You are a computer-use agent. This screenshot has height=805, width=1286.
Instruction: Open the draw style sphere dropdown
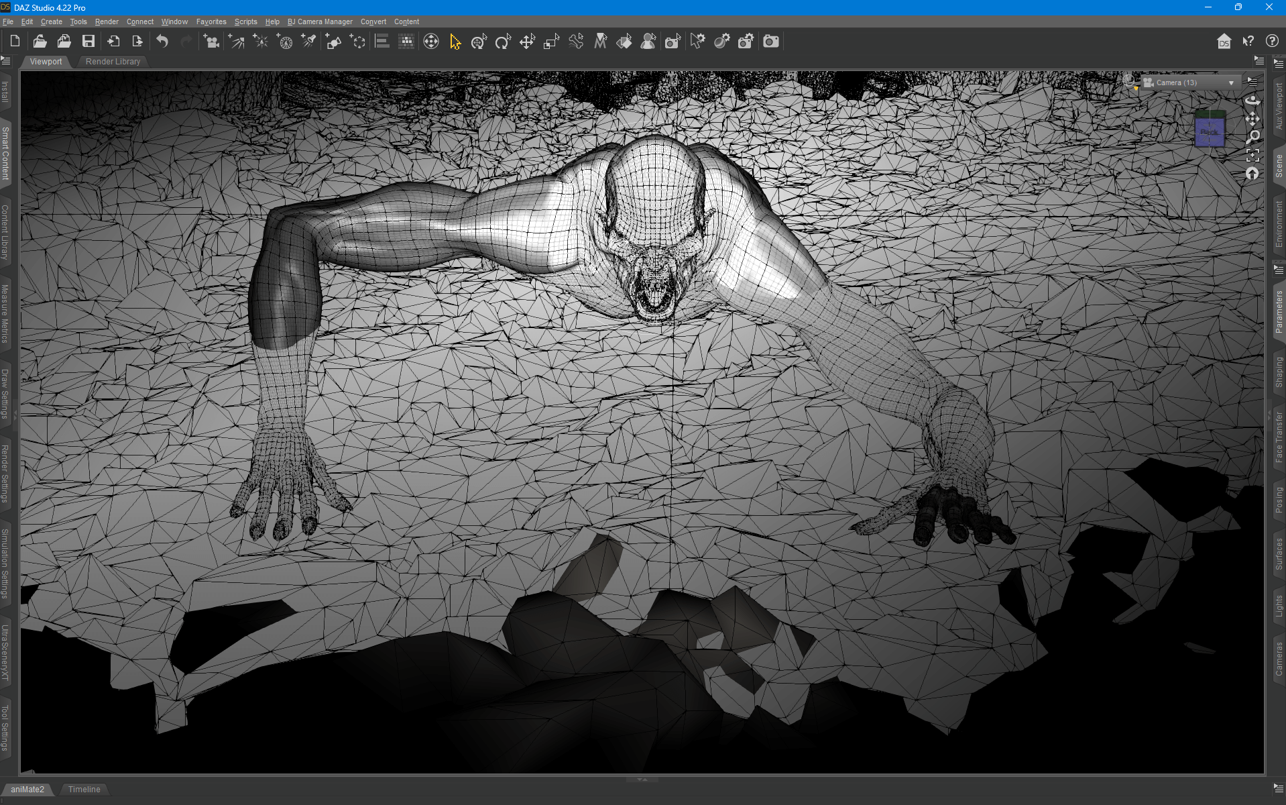point(1130,82)
